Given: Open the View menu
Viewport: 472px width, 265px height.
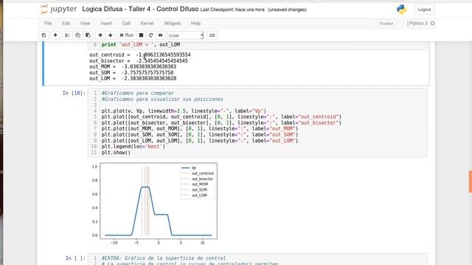Looking at the screenshot, I should pyautogui.click(x=86, y=23).
